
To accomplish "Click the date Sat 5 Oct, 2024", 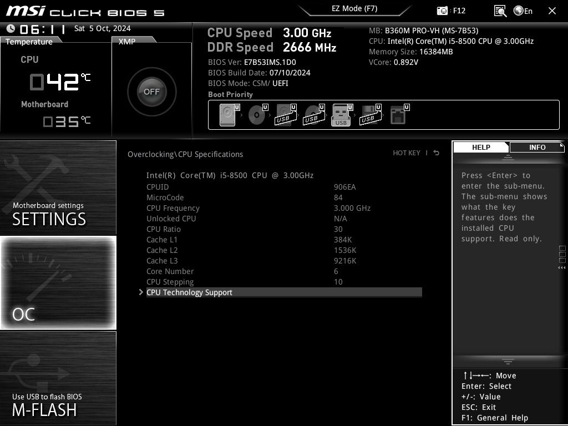I will (103, 28).
